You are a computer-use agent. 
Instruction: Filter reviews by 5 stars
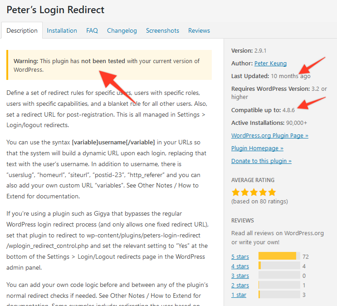[x=240, y=257]
